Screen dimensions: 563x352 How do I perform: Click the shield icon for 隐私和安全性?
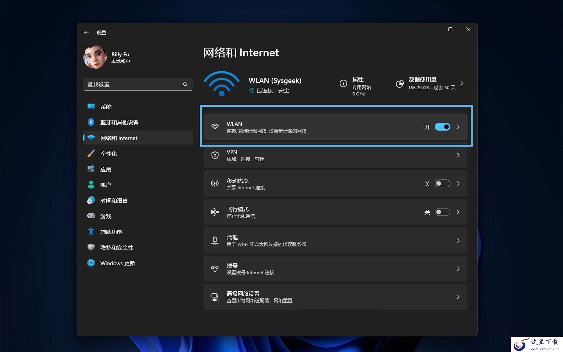click(91, 247)
